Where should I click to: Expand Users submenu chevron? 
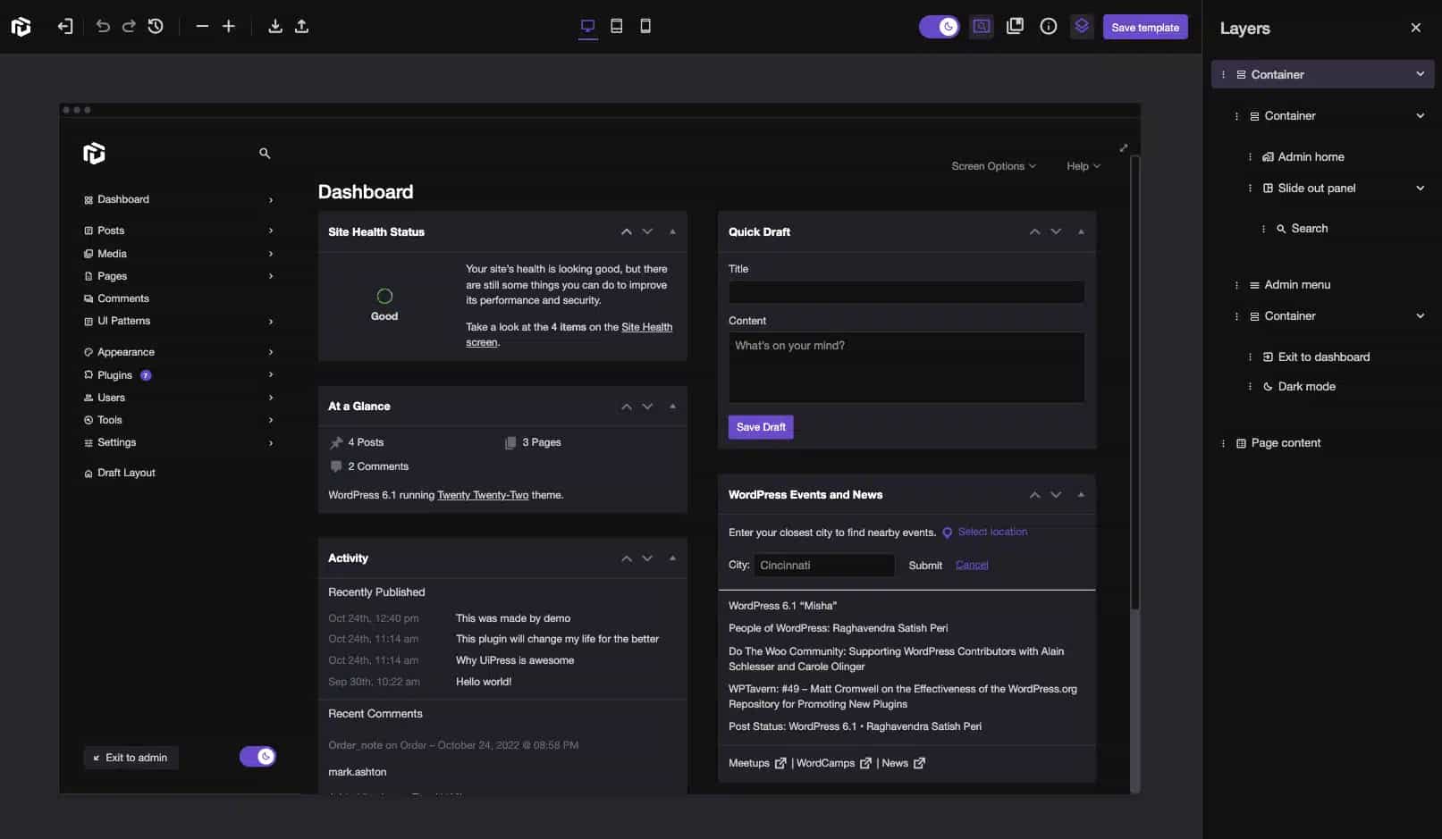pos(271,398)
